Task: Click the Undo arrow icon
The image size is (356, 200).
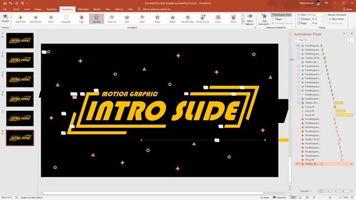Action: tap(10, 3)
